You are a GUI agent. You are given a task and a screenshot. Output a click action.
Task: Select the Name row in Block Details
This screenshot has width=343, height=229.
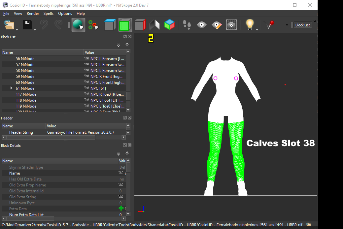[x=64, y=173]
